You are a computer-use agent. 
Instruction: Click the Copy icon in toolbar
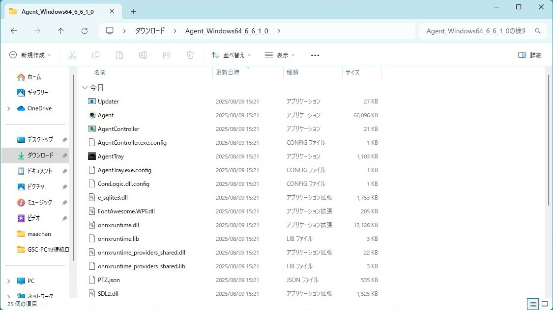(95, 55)
